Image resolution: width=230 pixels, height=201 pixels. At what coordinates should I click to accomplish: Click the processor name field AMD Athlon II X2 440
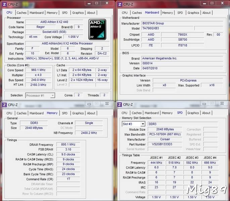(x=54, y=22)
